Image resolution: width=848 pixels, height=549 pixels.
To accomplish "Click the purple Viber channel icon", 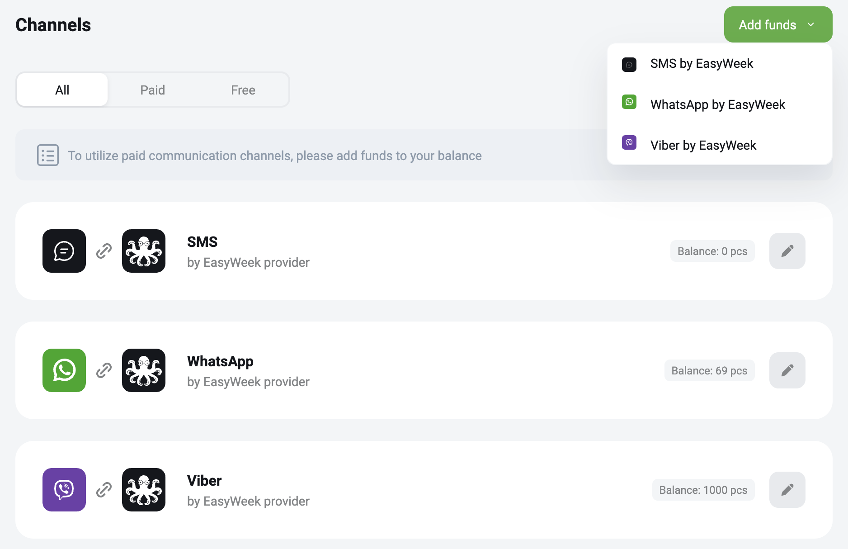I will tap(64, 490).
